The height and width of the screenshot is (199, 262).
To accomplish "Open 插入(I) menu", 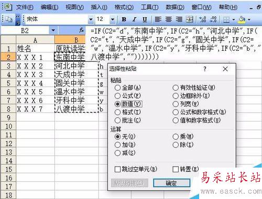I will (99, 7).
